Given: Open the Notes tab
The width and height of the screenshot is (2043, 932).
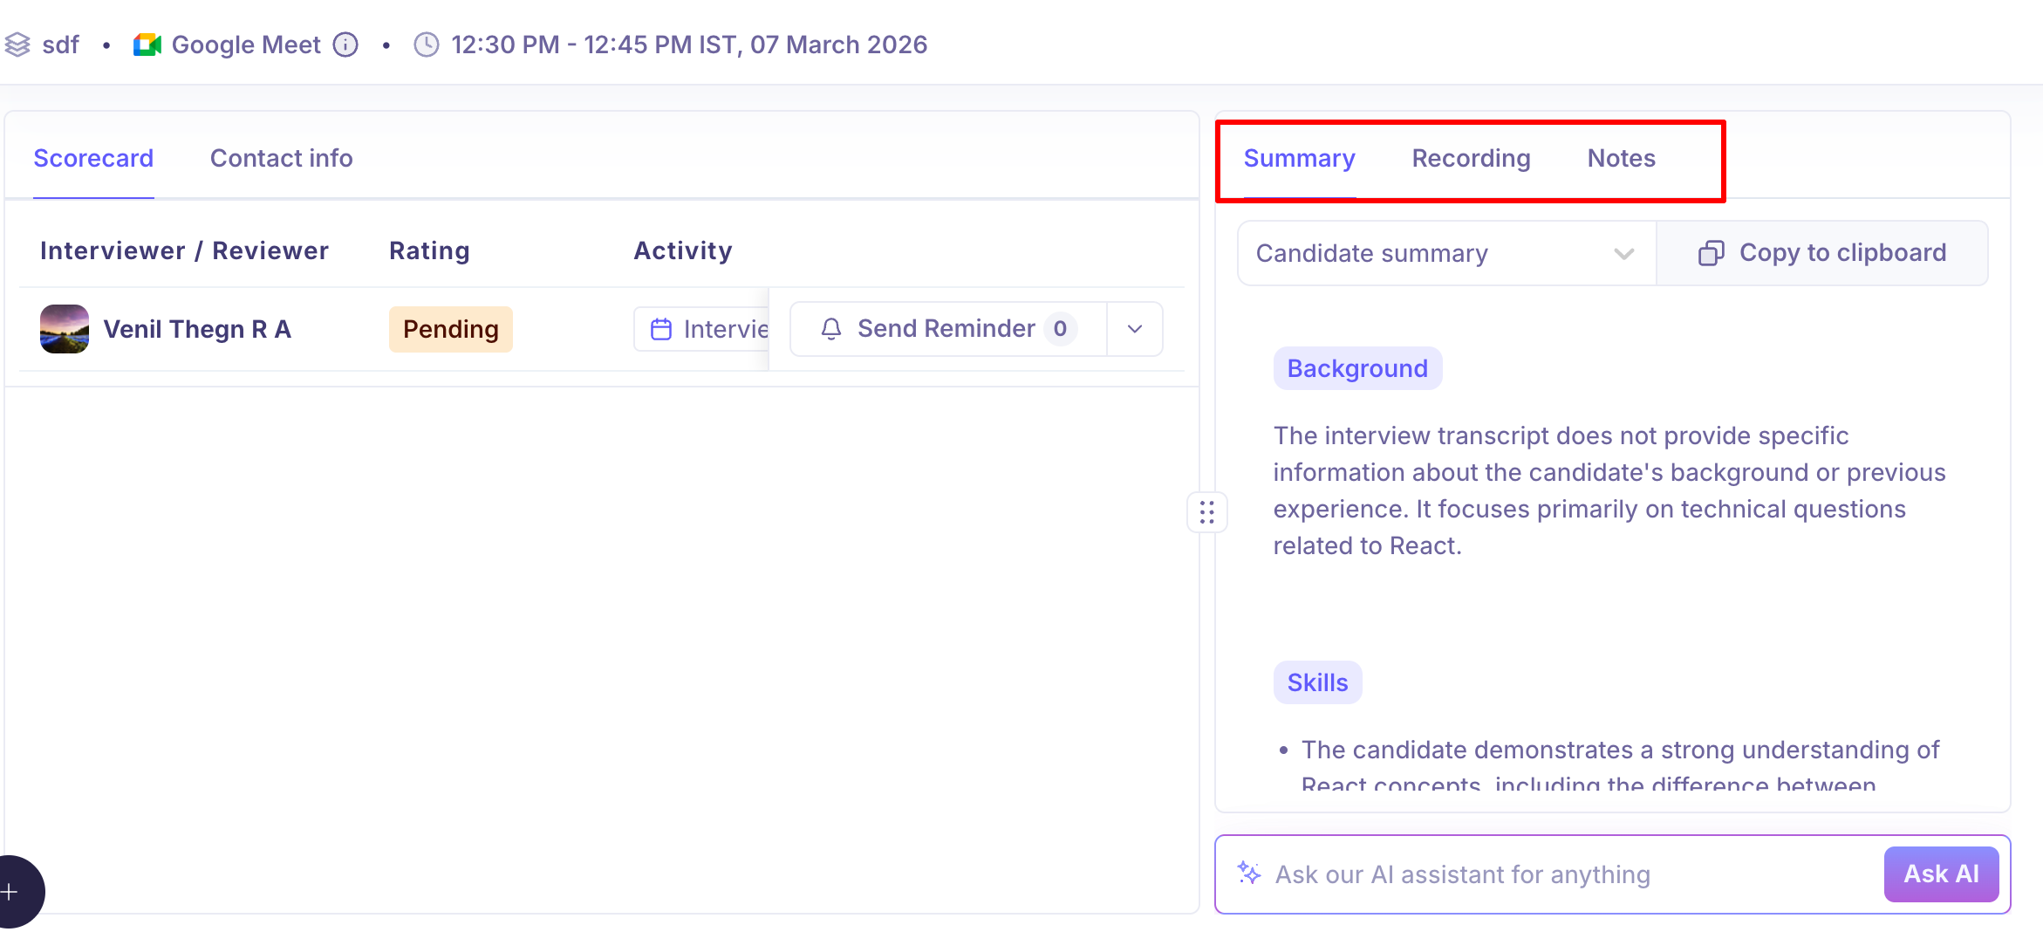Looking at the screenshot, I should 1621,158.
